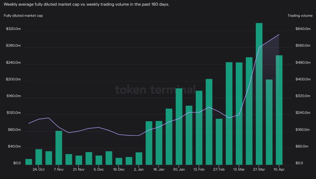
Task: Click the bar above the 7. Nov label
Action: 59,147
